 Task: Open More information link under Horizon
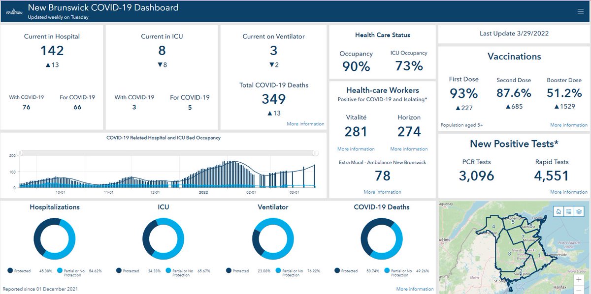(409, 149)
